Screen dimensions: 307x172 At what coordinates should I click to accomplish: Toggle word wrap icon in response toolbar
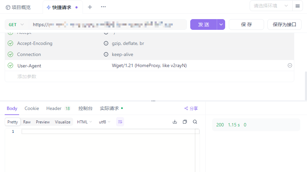pyautogui.click(x=120, y=122)
